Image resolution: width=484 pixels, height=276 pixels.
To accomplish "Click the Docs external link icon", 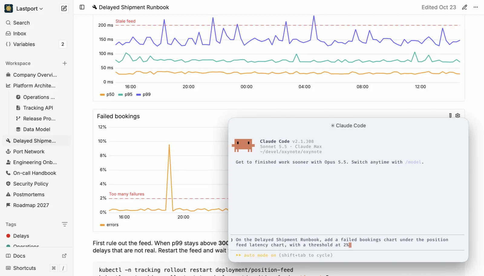I will coord(64,256).
